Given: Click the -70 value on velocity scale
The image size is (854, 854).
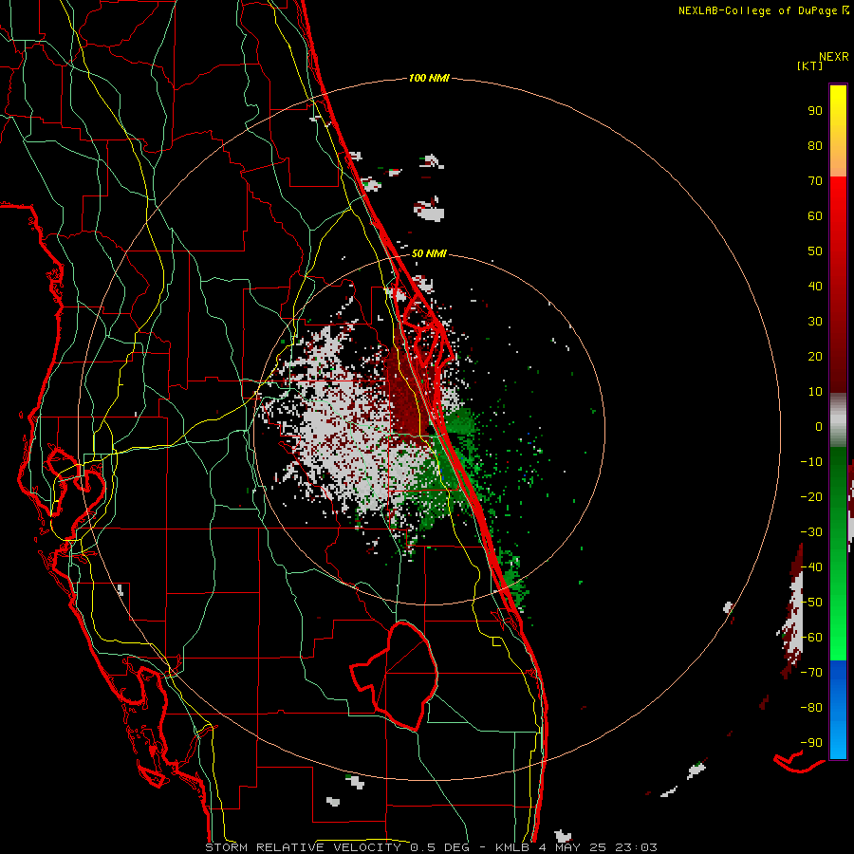Looking at the screenshot, I should [x=811, y=673].
